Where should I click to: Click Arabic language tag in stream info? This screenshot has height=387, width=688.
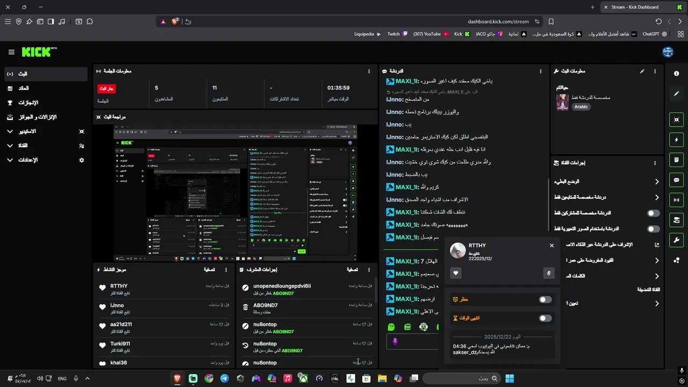581,106
